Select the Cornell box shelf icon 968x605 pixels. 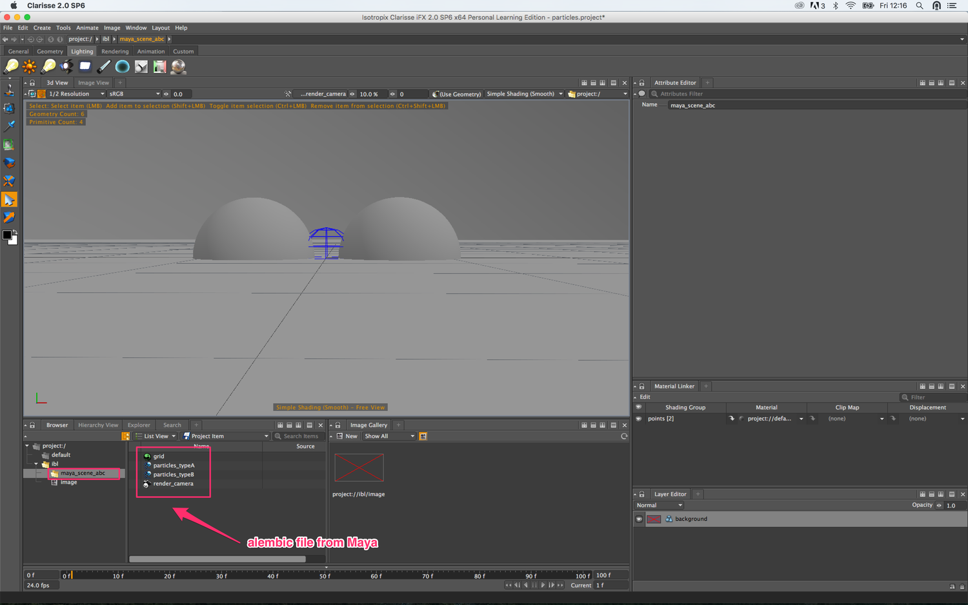click(x=159, y=66)
